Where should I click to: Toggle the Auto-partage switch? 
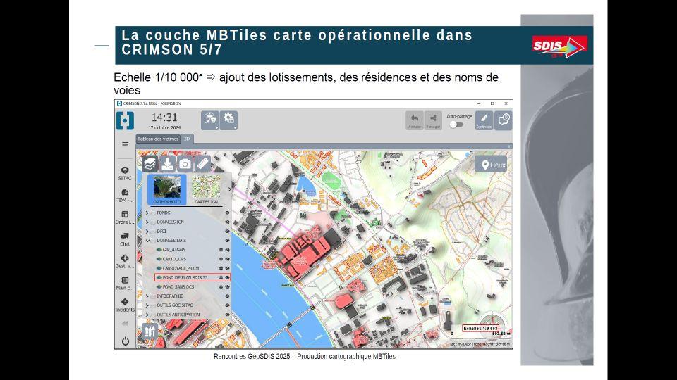[456, 125]
